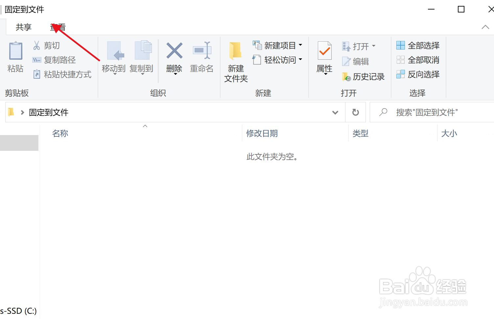Switch to the Share (共享) tab
This screenshot has height=319, width=494.
[24, 27]
